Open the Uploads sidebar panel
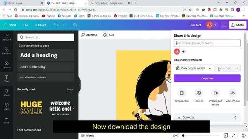Image resolution: width=248 pixels, height=139 pixels. coord(7,64)
